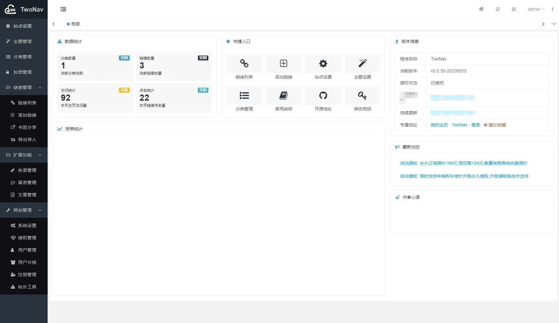
Task: Click the 分类管理 list icon shortcut
Action: (x=244, y=95)
